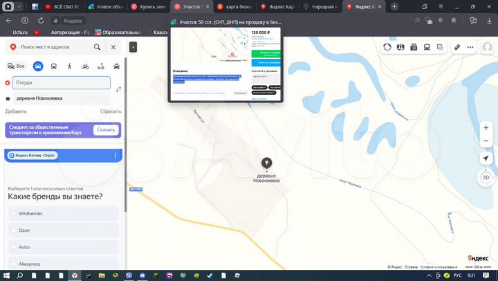The width and height of the screenshot is (498, 281).
Task: Select the scooter route mode
Action: click(x=101, y=66)
